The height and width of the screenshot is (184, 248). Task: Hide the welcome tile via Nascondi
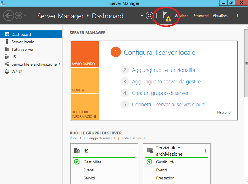pyautogui.click(x=224, y=112)
